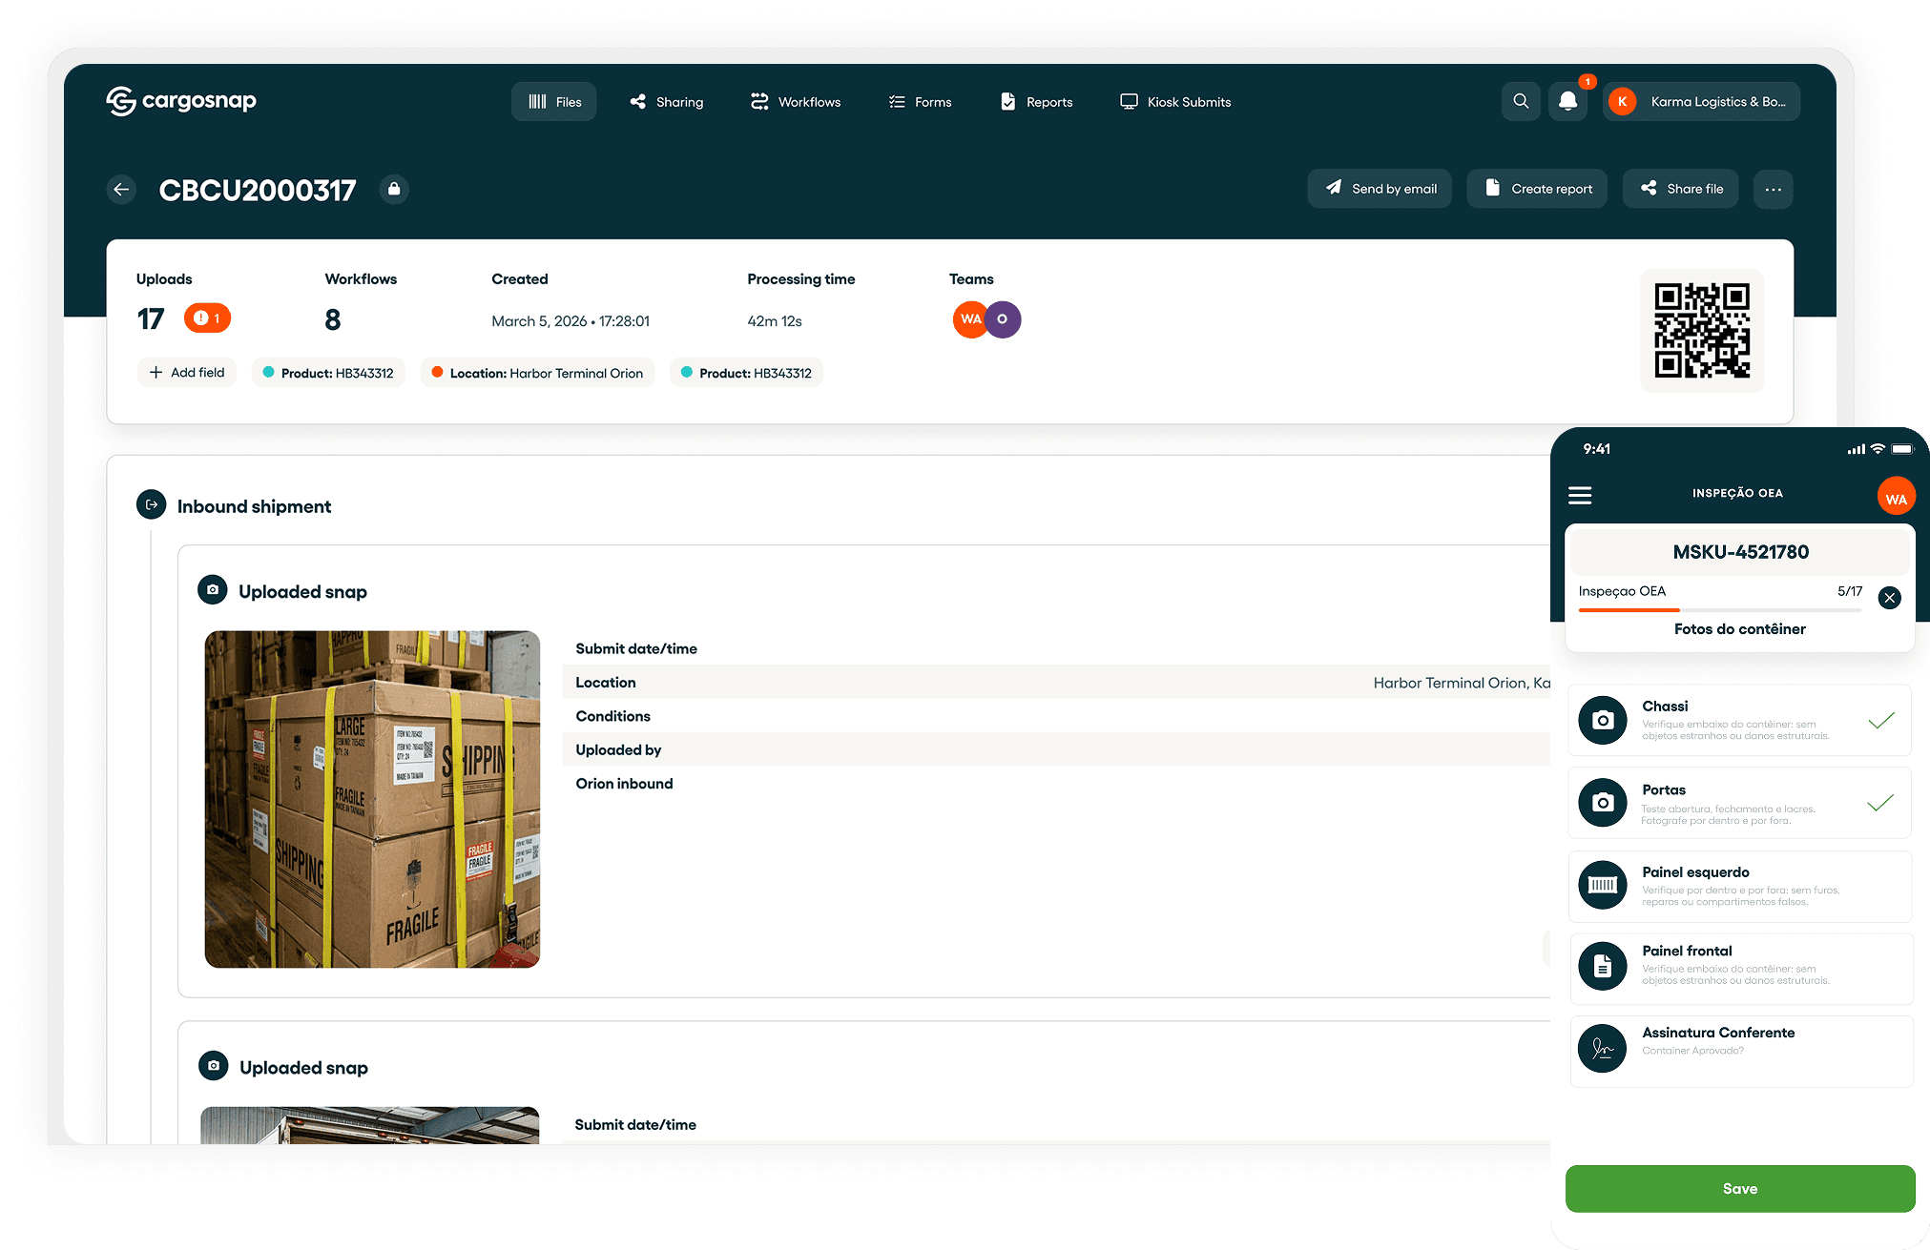Click the Conditions row label
This screenshot has height=1250, width=1930.
(x=612, y=716)
